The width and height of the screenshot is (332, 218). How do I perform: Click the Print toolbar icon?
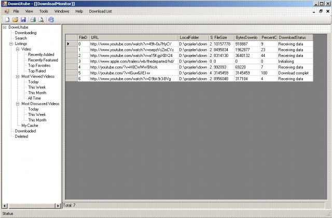tap(33, 20)
